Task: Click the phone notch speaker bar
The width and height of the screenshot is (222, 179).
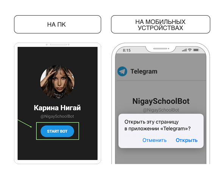Action: 160,49
